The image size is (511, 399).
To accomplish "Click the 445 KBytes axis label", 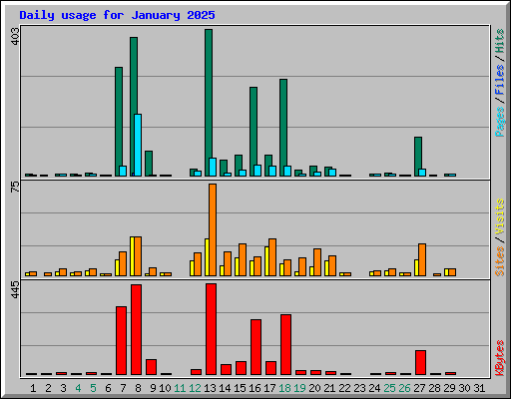I will [15, 289].
